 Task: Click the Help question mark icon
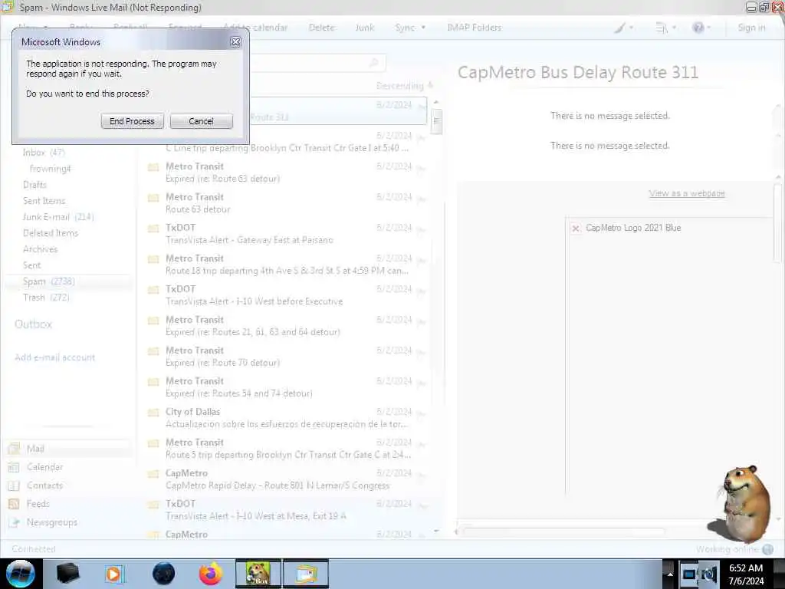click(698, 28)
